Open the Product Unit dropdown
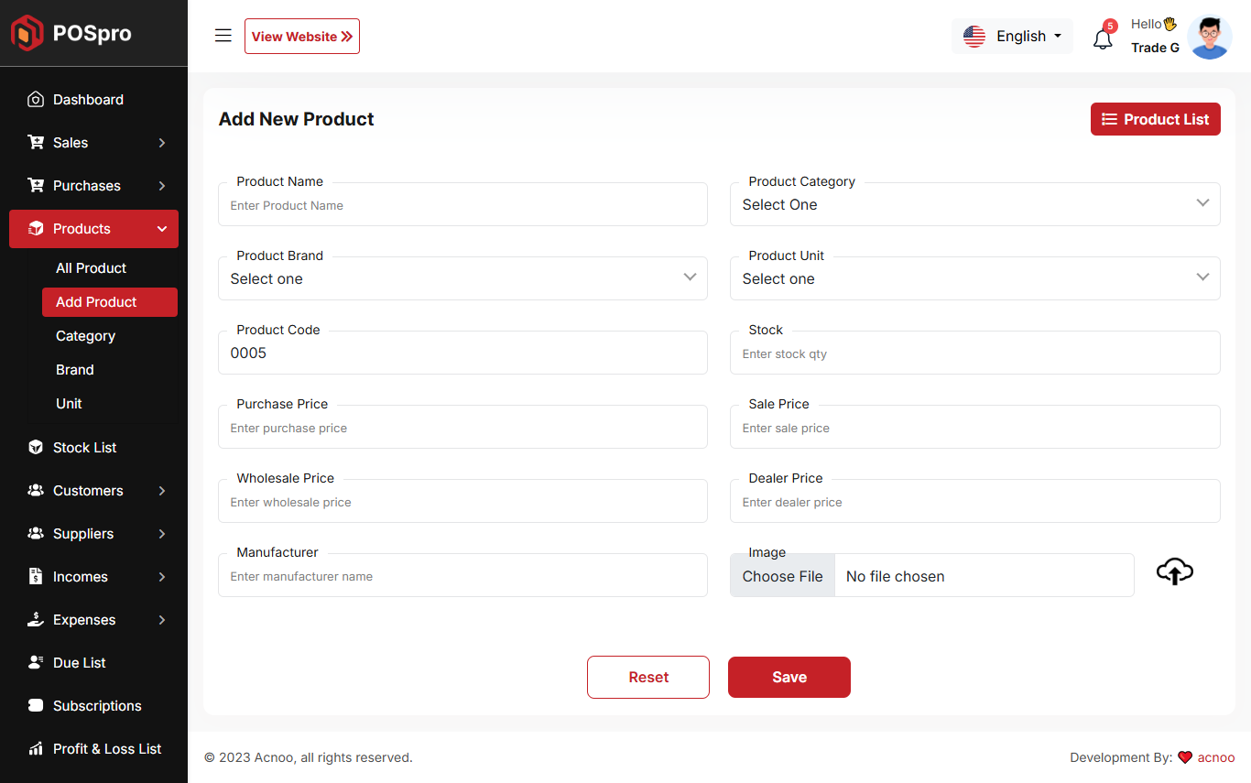This screenshot has height=783, width=1251. (x=974, y=278)
